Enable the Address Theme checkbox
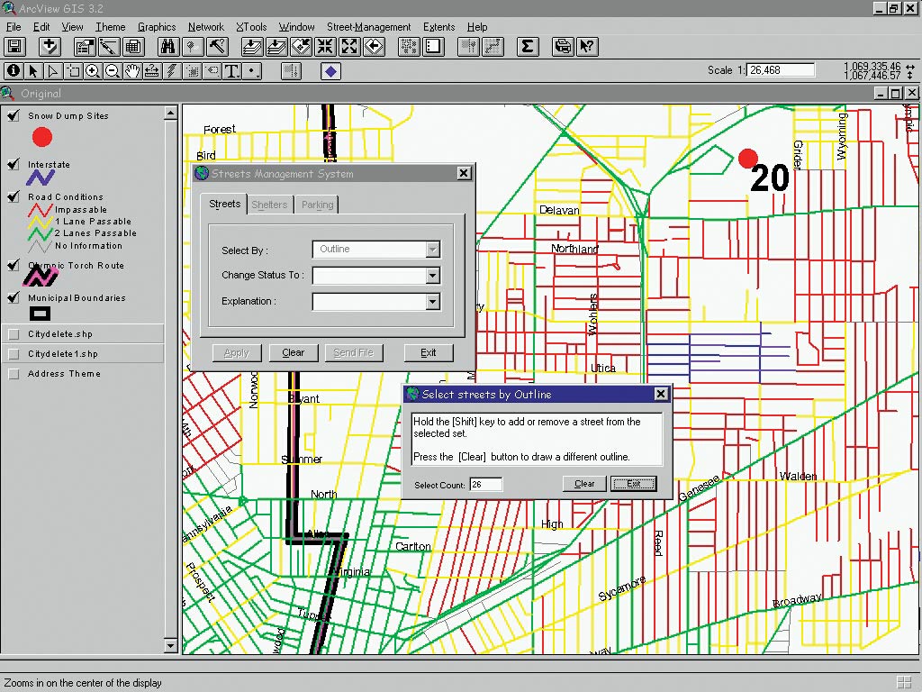Image resolution: width=922 pixels, height=692 pixels. coord(14,374)
